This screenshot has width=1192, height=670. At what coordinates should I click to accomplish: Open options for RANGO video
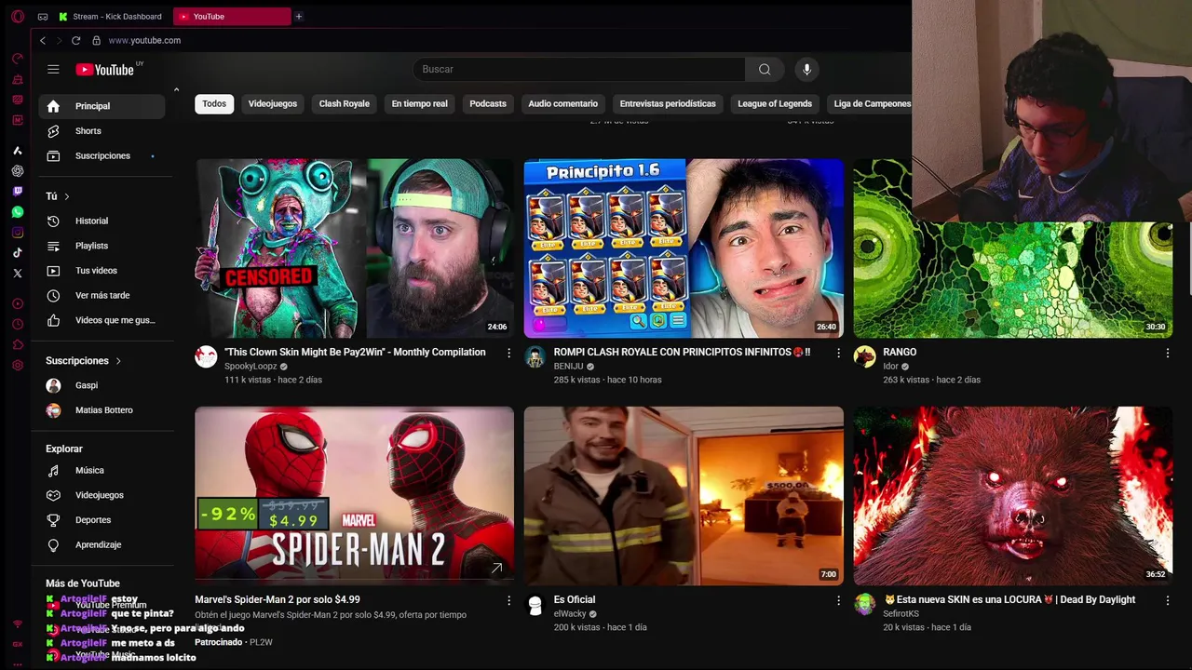[1167, 353]
